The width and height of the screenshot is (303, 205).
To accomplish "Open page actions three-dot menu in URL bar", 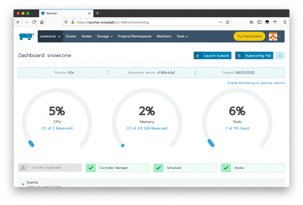I will tap(221, 22).
